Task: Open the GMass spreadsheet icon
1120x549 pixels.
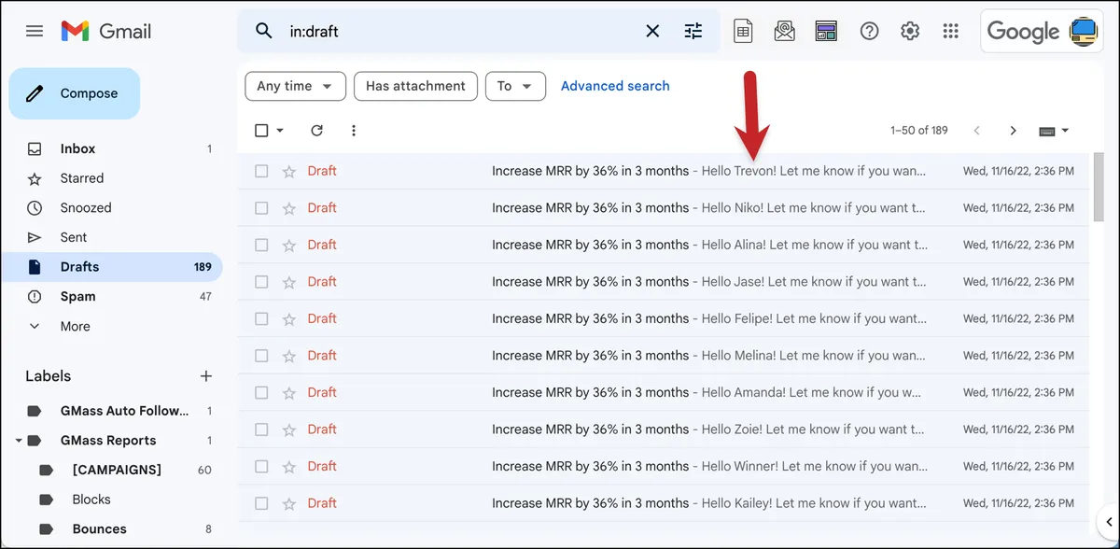Action: pyautogui.click(x=743, y=31)
